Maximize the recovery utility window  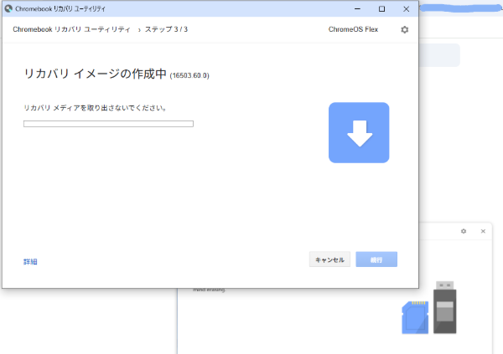(x=381, y=8)
